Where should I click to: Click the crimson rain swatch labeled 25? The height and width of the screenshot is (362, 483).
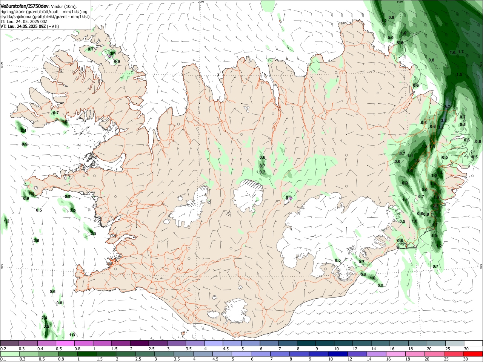pyautogui.click(x=454, y=354)
